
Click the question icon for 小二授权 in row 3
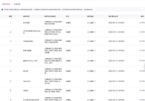click(x=95, y=41)
